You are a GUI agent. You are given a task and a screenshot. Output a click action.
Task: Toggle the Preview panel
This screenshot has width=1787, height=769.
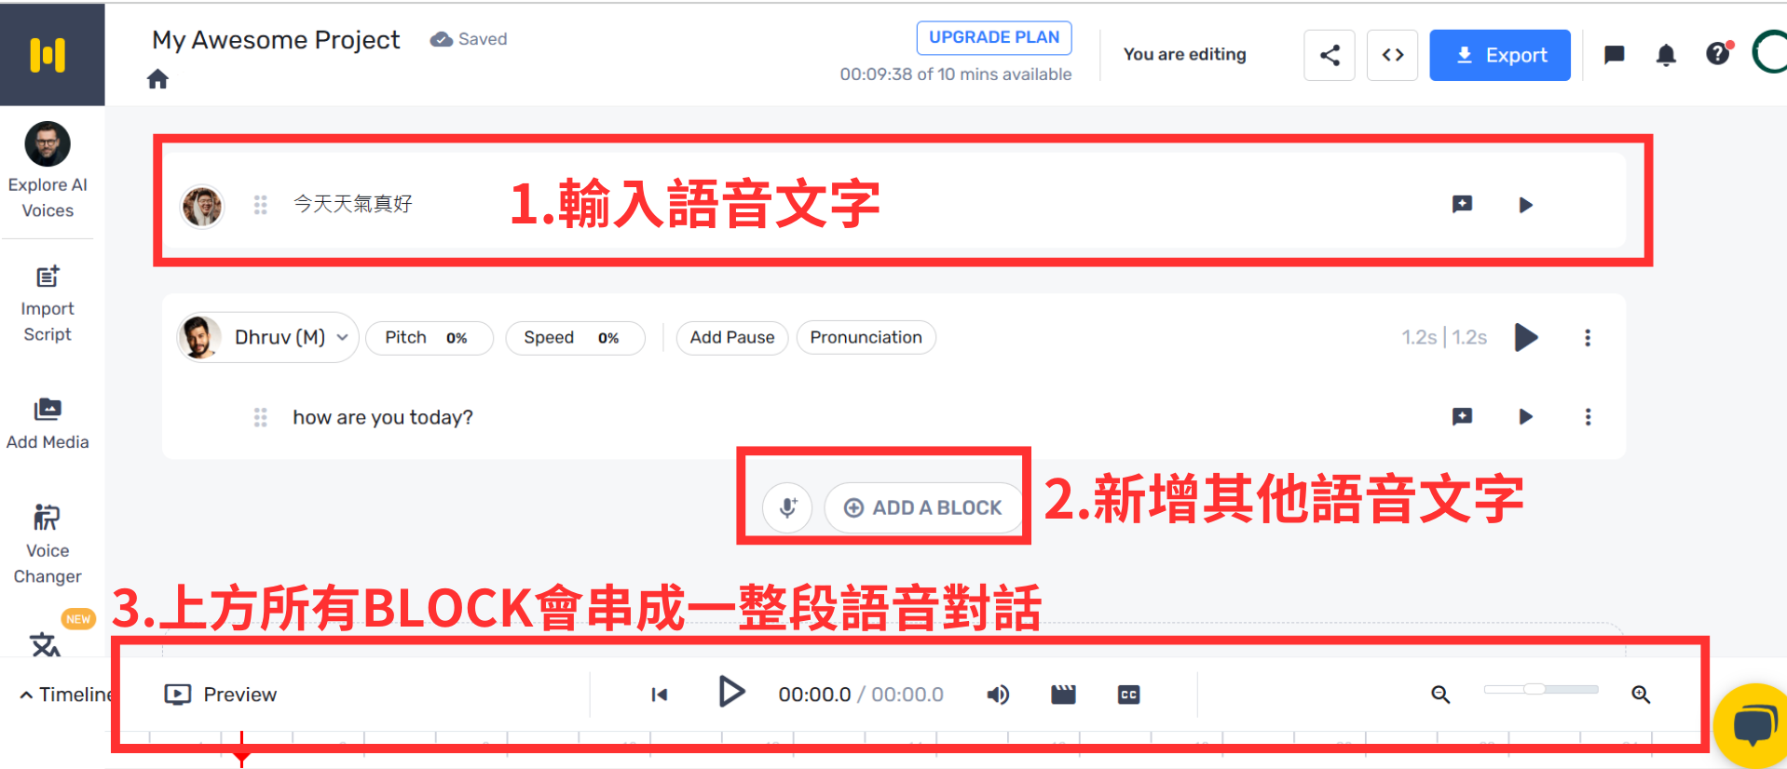pos(221,695)
